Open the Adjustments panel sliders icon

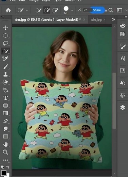tap(123, 95)
